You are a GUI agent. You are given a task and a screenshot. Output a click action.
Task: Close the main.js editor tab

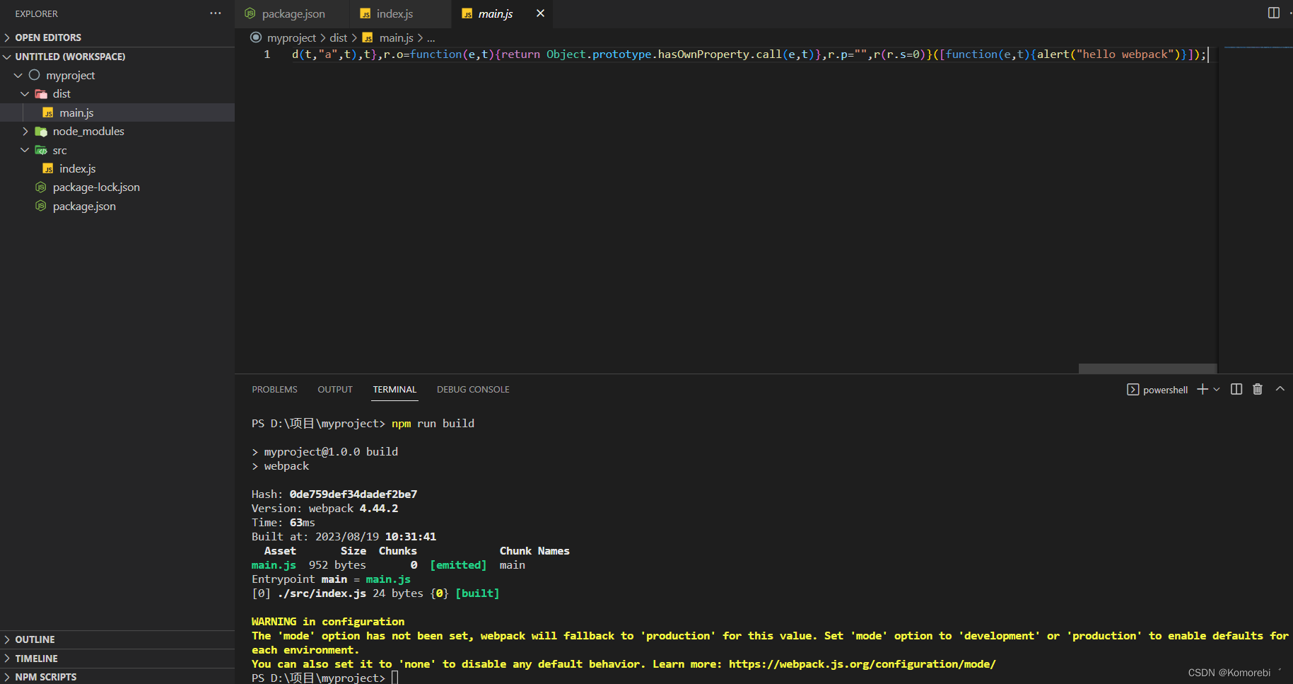540,13
